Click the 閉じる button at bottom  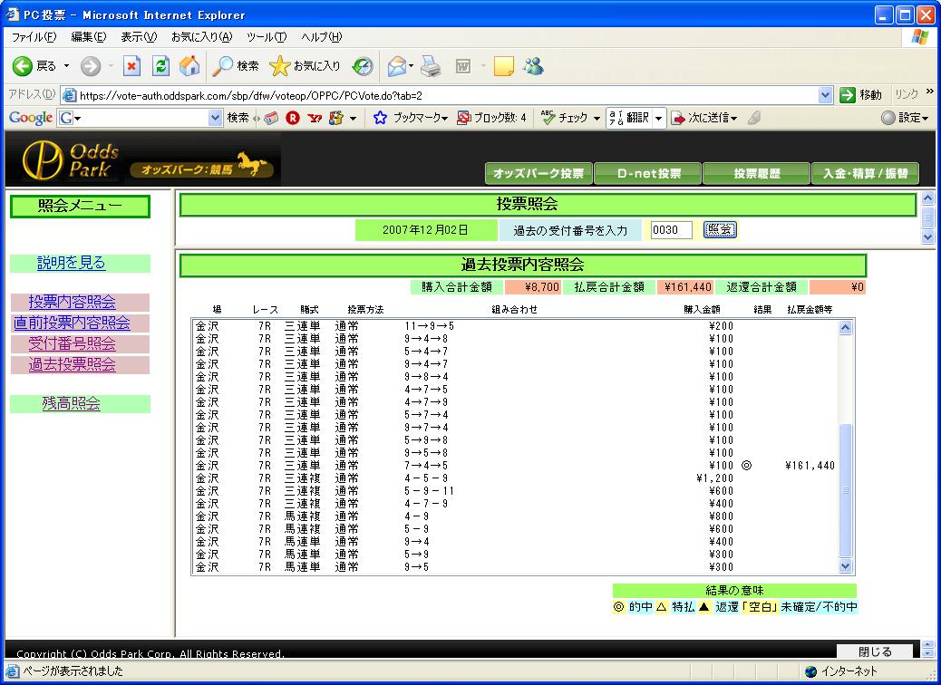(875, 651)
